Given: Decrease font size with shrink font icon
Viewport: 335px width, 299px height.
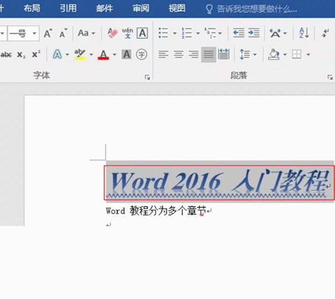Looking at the screenshot, I should 63,33.
